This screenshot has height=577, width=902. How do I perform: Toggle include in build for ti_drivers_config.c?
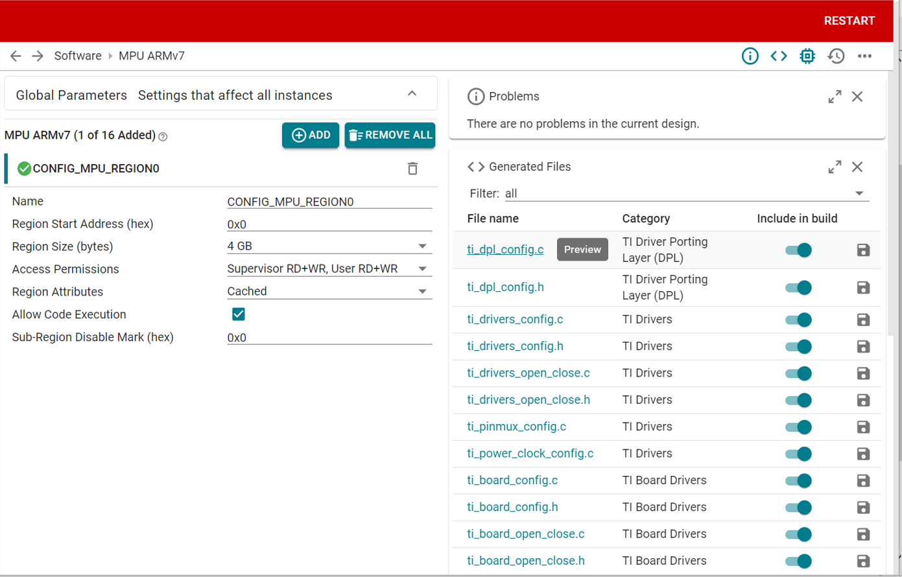click(x=798, y=320)
